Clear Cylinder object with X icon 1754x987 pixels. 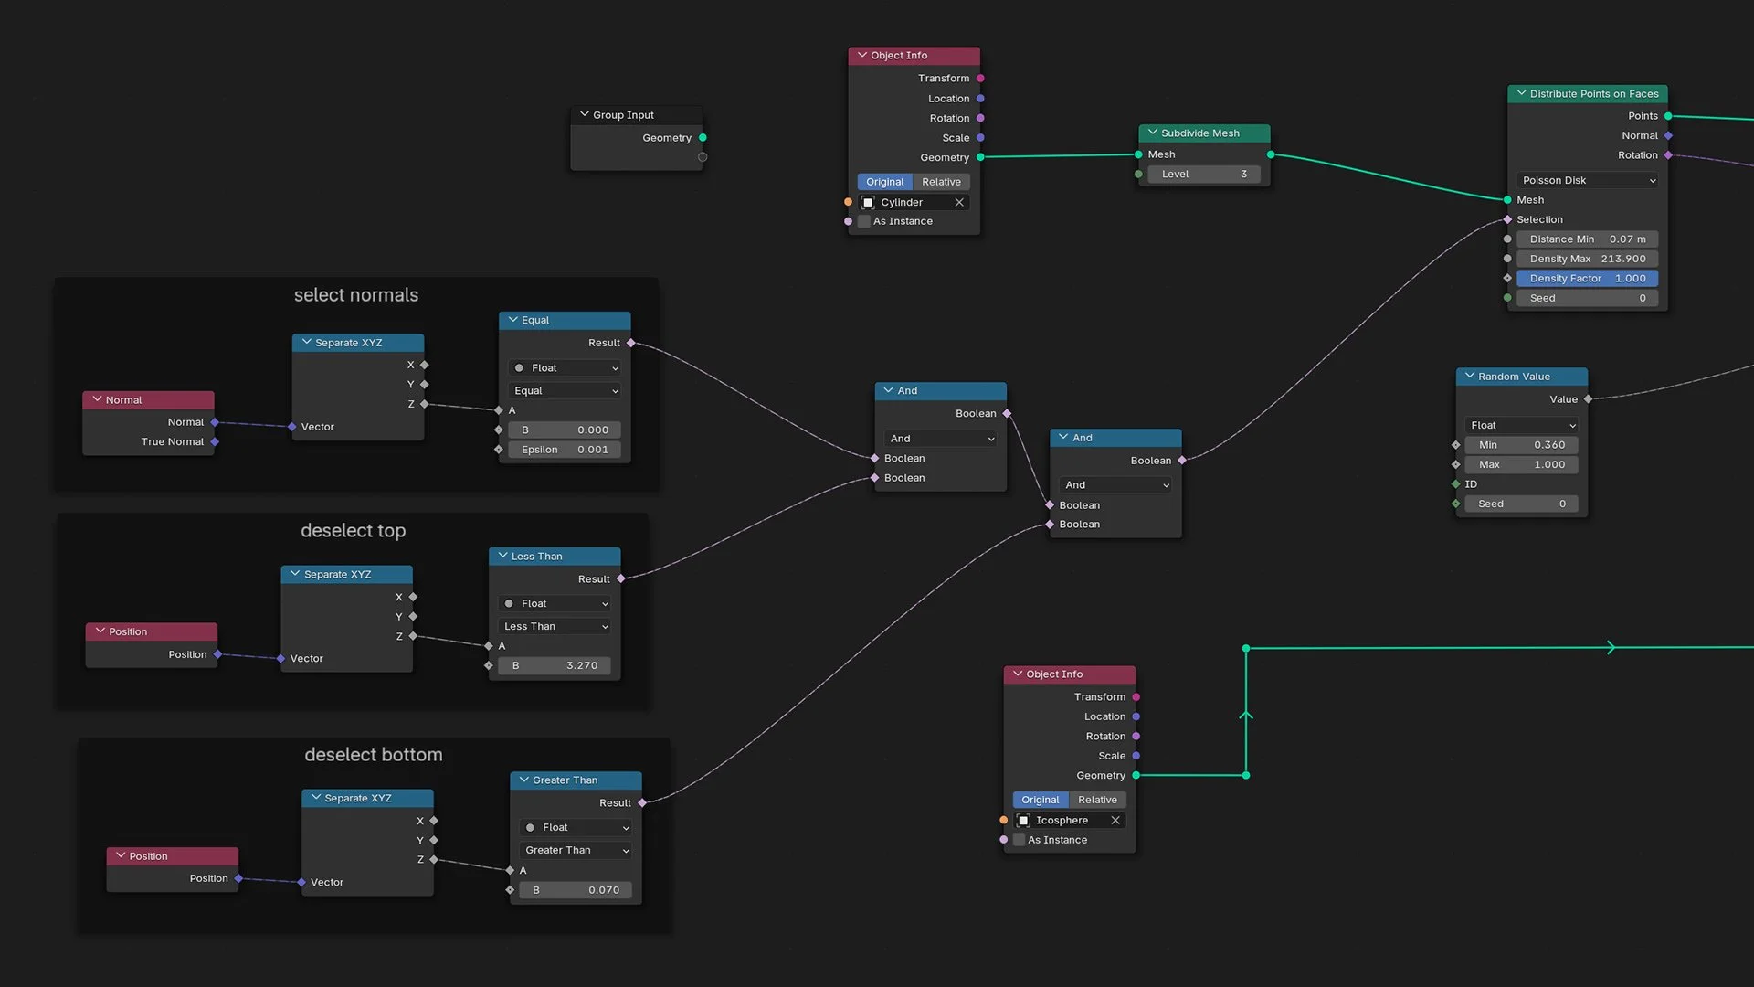959,202
